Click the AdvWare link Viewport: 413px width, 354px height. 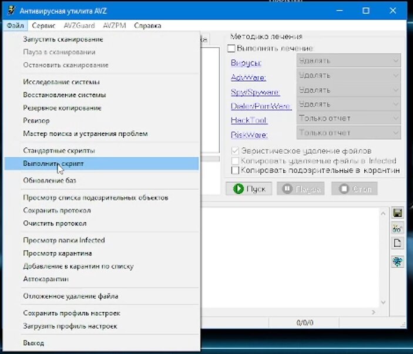point(249,77)
